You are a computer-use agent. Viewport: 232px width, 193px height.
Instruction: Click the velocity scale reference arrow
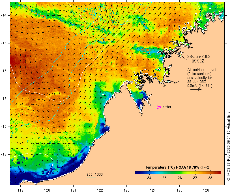click(196, 89)
